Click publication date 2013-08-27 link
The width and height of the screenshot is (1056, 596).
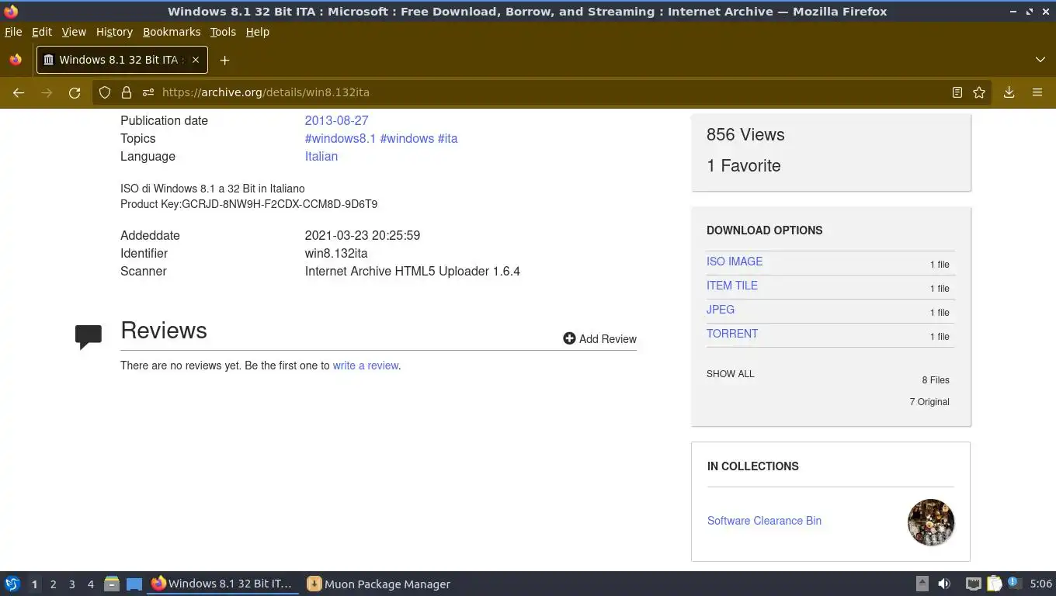click(x=336, y=120)
